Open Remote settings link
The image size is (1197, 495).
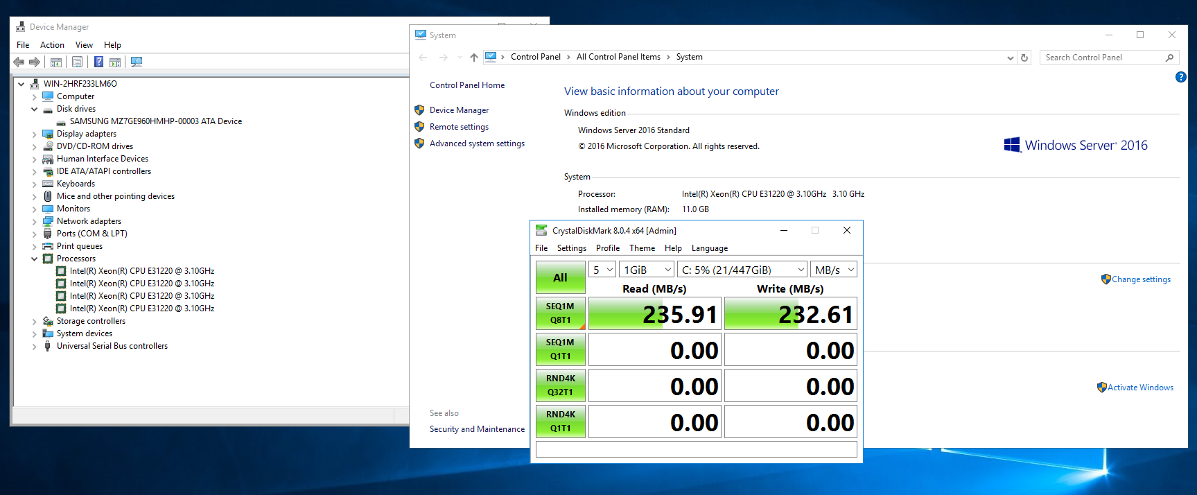[x=459, y=127]
